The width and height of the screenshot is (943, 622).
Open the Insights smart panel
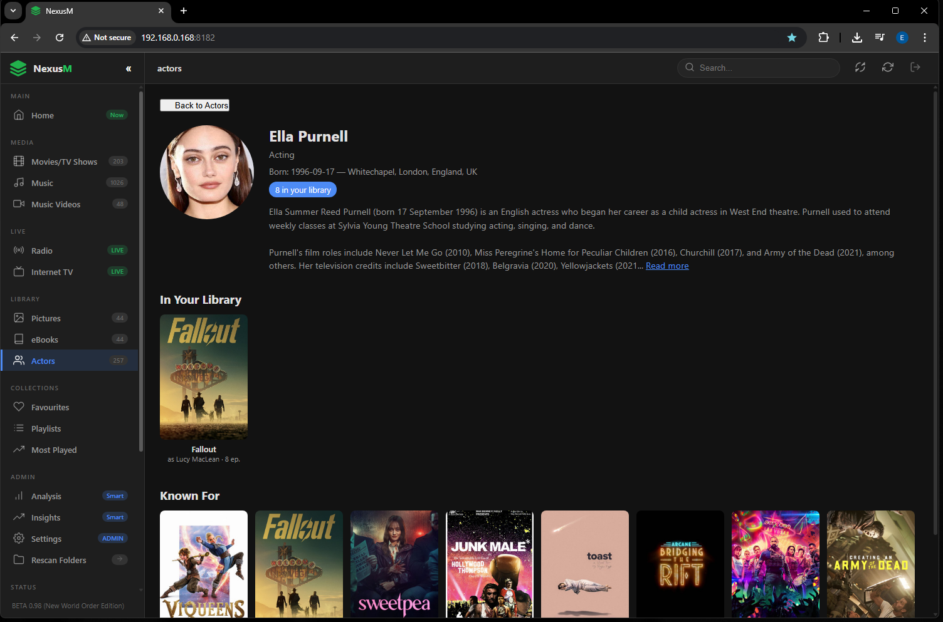44,517
